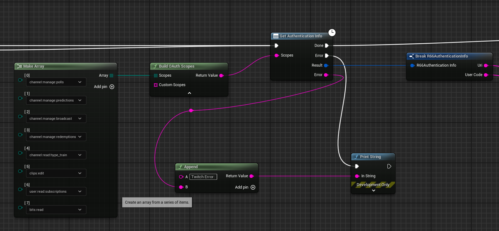This screenshot has height=231, width=499.
Task: Open the channel:manage:predictions scope dropdown
Action: [x=56, y=100]
